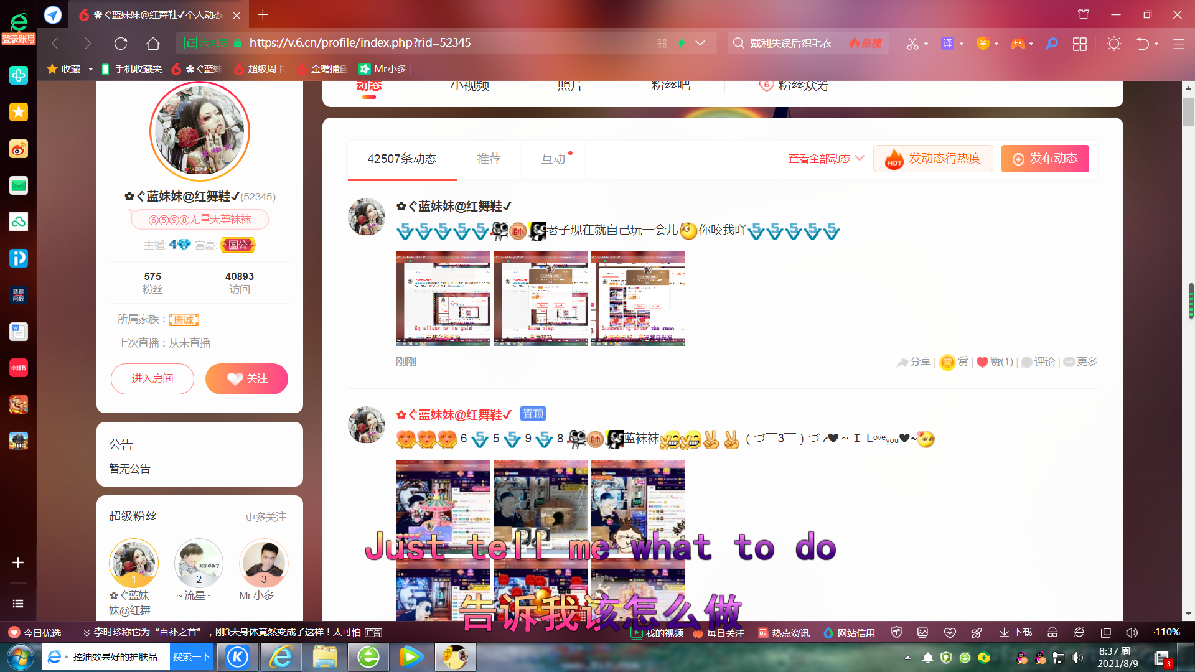Click 评论 on the first post
This screenshot has width=1195, height=672.
click(x=1038, y=362)
